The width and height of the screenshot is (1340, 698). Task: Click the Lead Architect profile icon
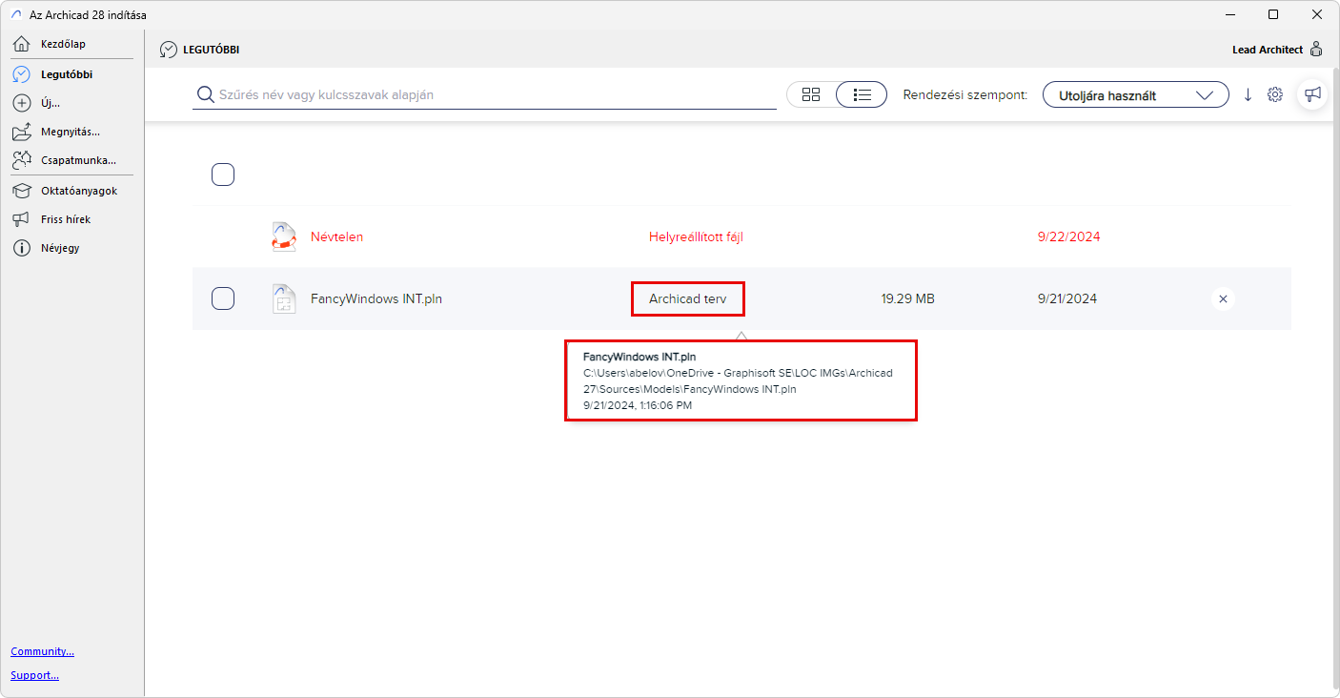coord(1316,49)
